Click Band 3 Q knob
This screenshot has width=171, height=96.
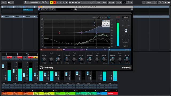tap(97, 60)
